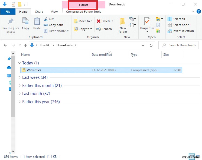
Task: Customize Quick Access Toolbar dropdown
Action: point(24,5)
